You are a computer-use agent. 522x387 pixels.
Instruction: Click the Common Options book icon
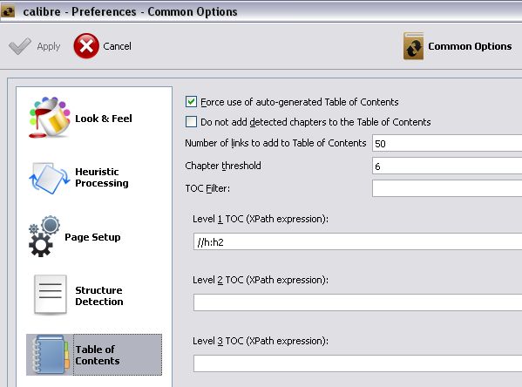[413, 46]
